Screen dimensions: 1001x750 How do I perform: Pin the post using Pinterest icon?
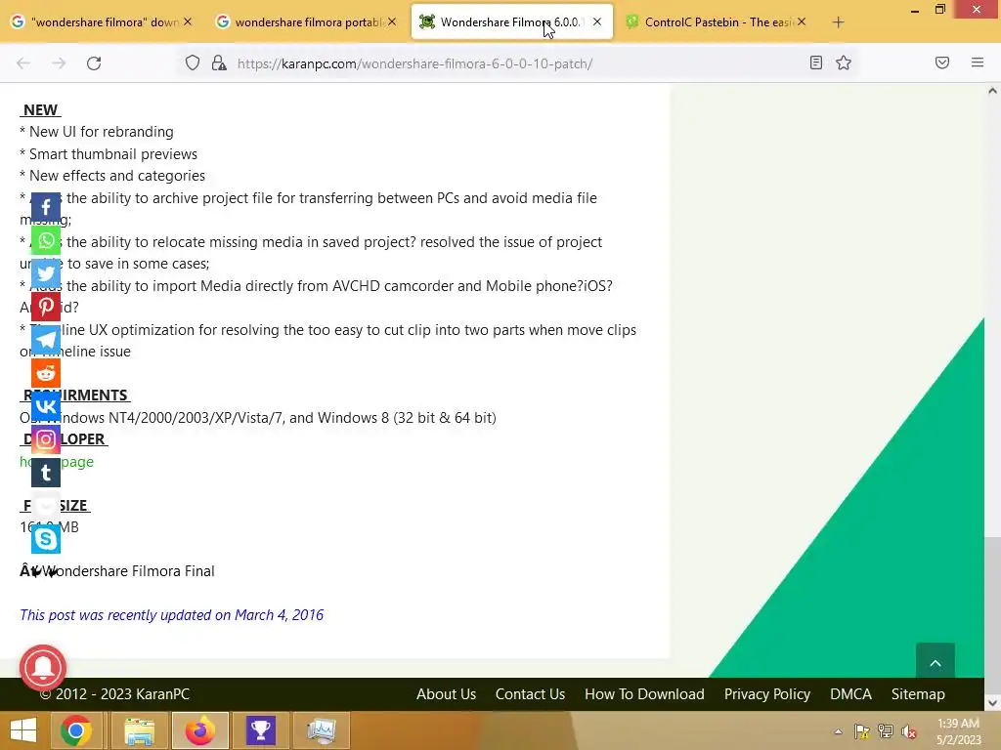(46, 307)
